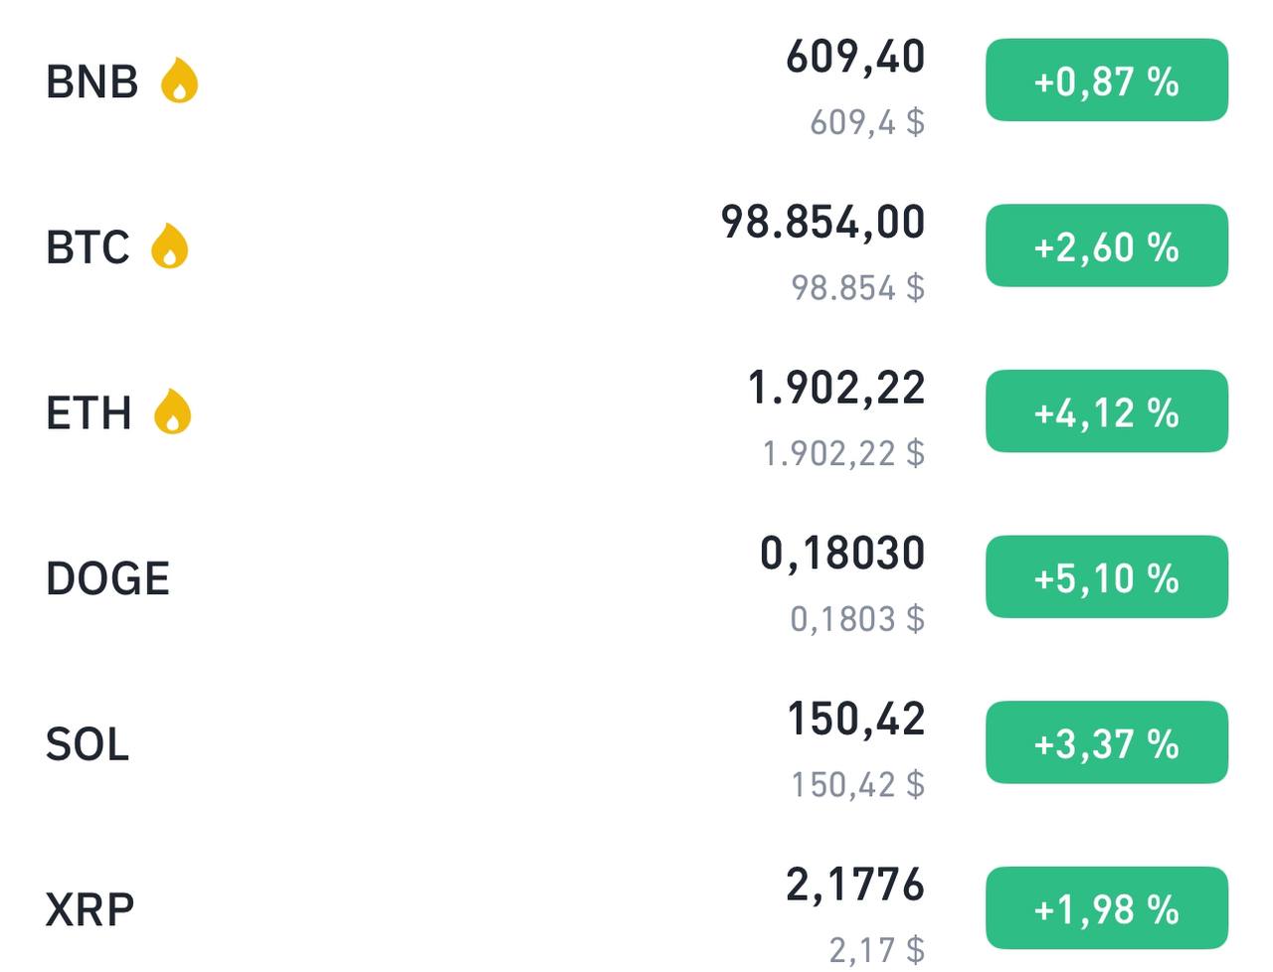
Task: Click the SOL dollar value 150,42 $
Action: tap(858, 785)
